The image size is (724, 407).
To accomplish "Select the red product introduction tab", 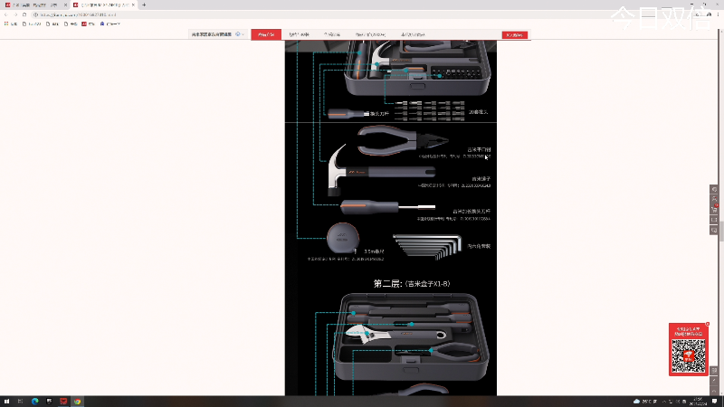I will tap(266, 34).
